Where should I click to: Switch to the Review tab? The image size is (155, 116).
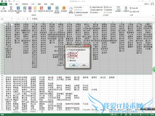click(46, 4)
